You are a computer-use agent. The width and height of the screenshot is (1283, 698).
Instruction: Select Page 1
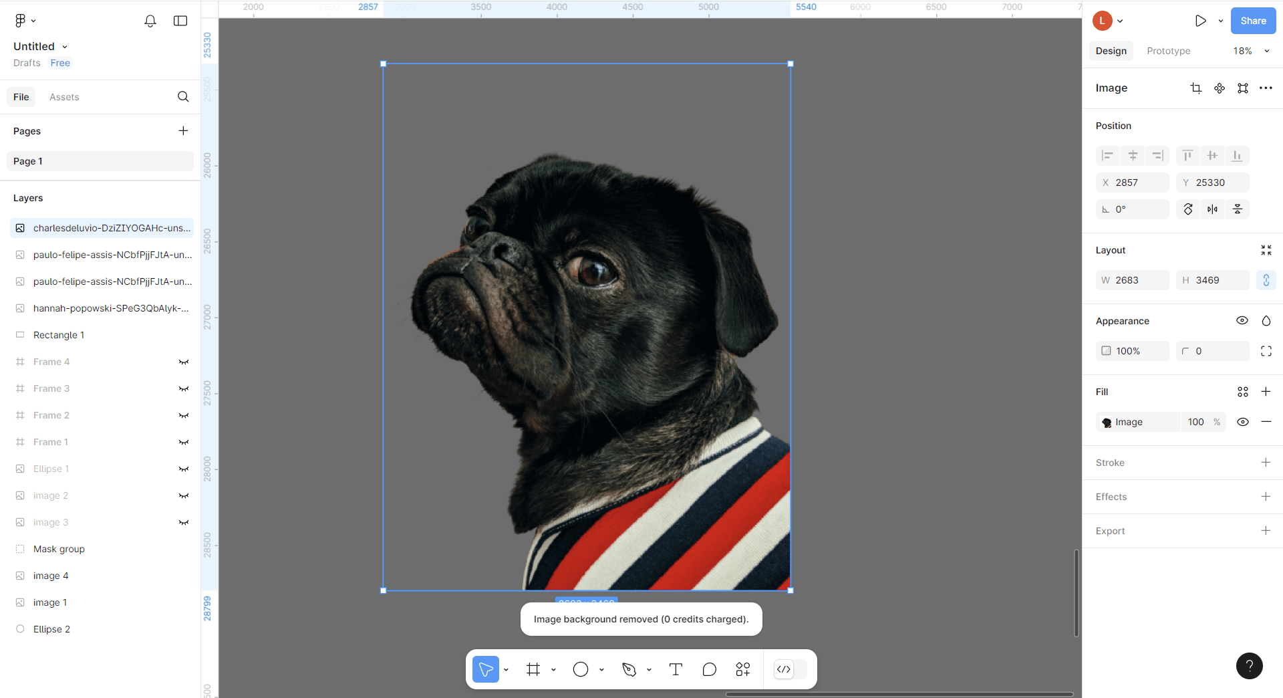coord(100,161)
